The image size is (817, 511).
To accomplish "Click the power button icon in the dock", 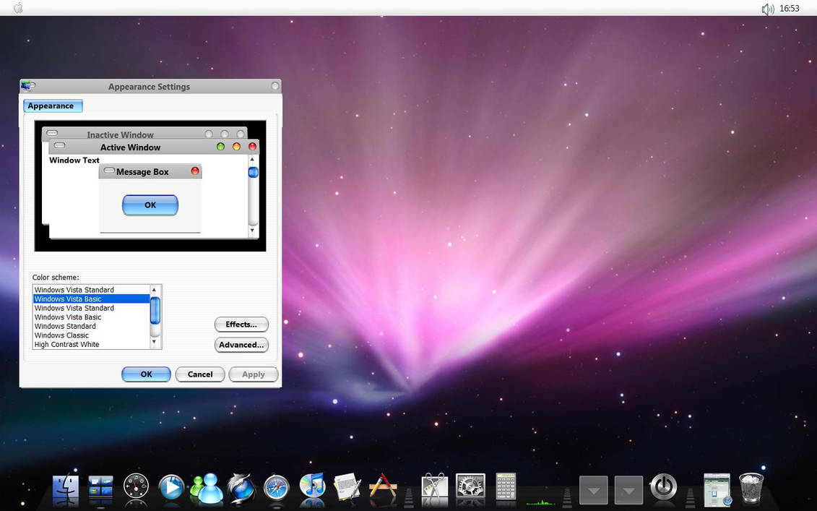I will [663, 489].
